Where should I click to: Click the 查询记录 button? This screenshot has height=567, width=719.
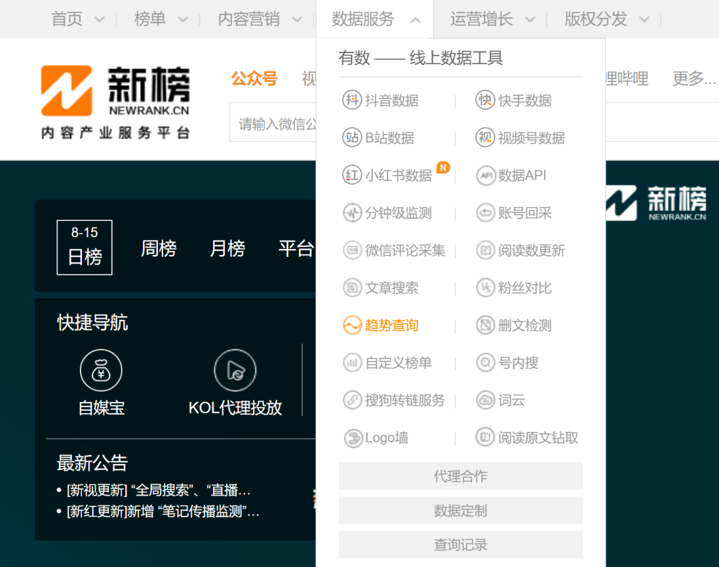tap(461, 544)
